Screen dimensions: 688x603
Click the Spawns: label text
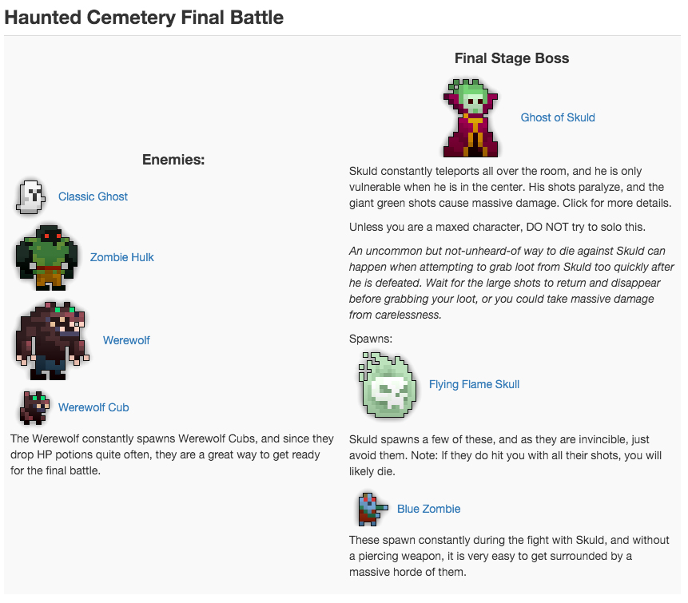(x=371, y=339)
